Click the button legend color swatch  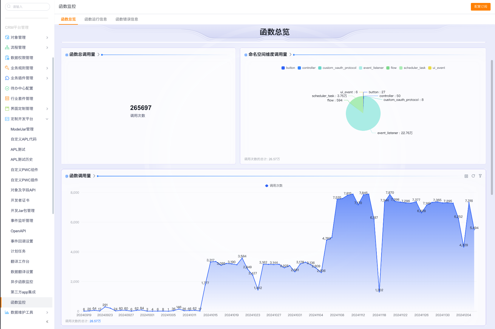coord(283,68)
